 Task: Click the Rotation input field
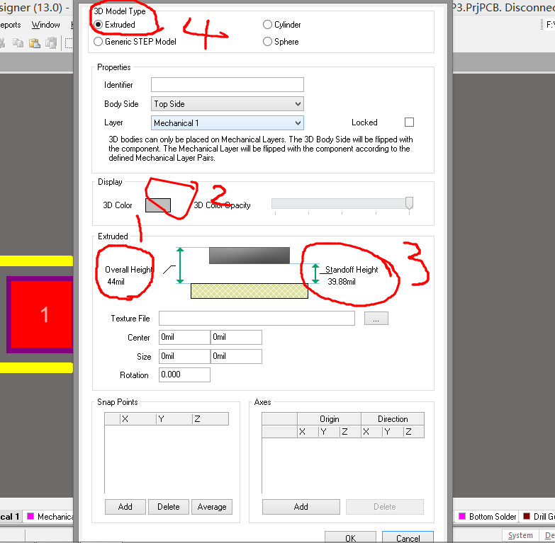(184, 375)
